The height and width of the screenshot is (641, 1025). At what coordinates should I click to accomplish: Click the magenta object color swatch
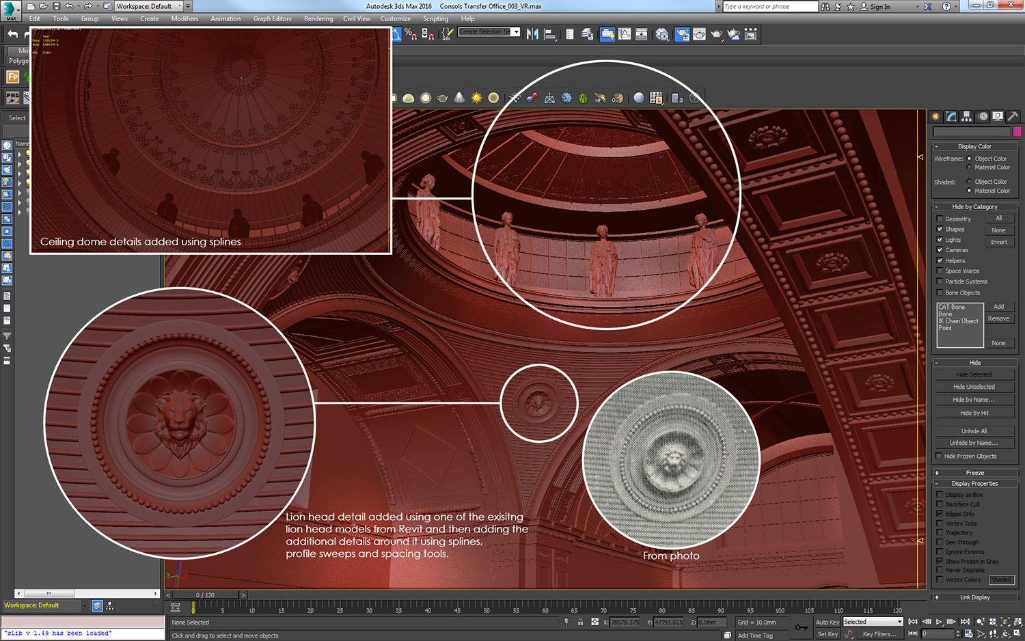(1017, 131)
